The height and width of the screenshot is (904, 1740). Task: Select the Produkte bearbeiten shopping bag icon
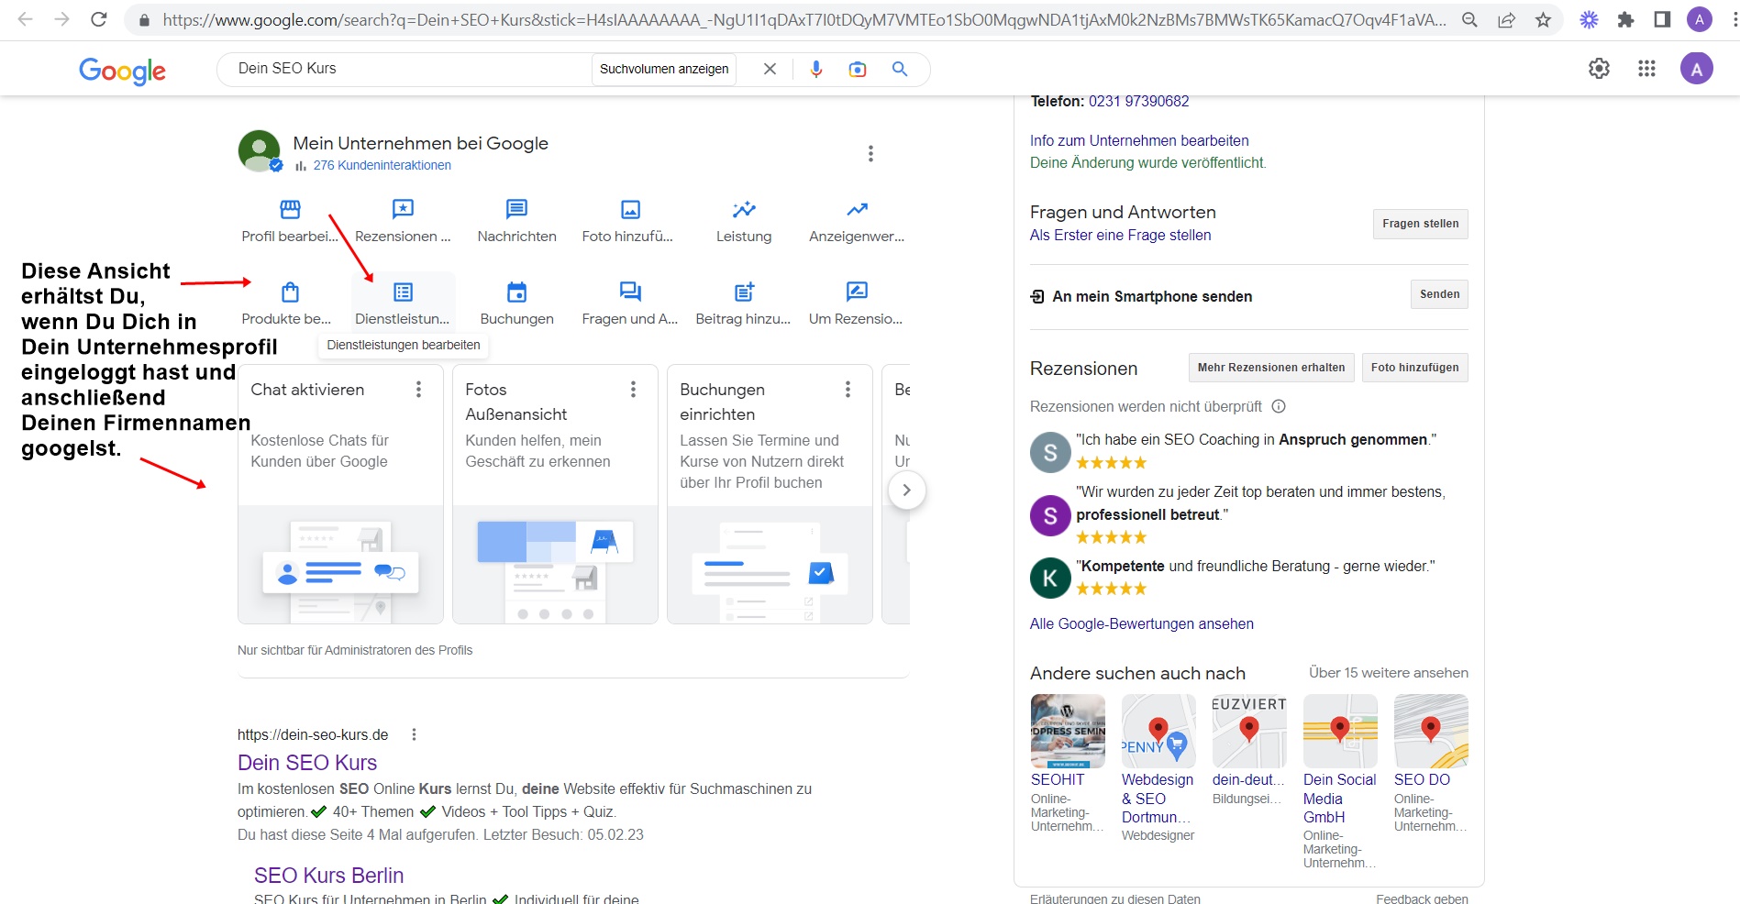point(290,292)
